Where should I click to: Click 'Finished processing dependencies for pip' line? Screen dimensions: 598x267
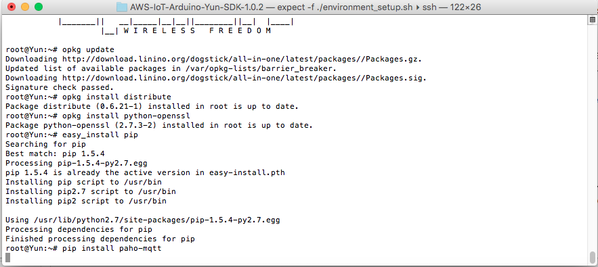100,239
